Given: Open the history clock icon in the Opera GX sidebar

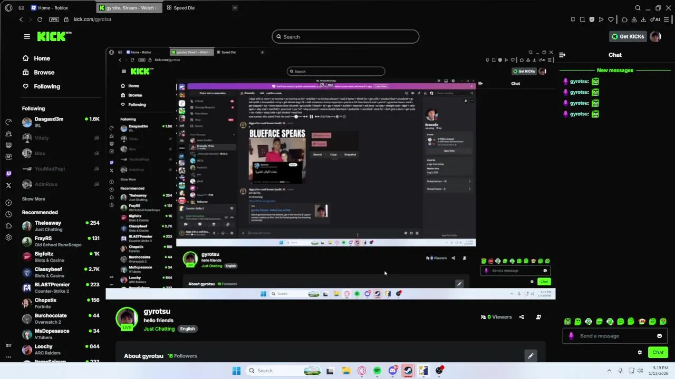Looking at the screenshot, I should pos(8,214).
